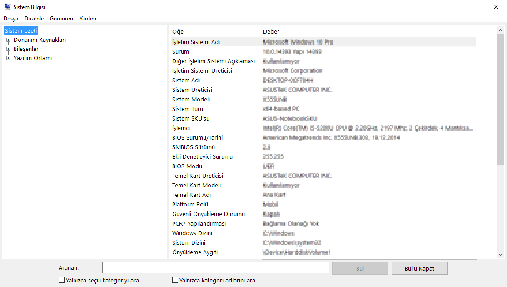Expand the Yazılım Ortamı node
507x287 pixels.
[9, 58]
